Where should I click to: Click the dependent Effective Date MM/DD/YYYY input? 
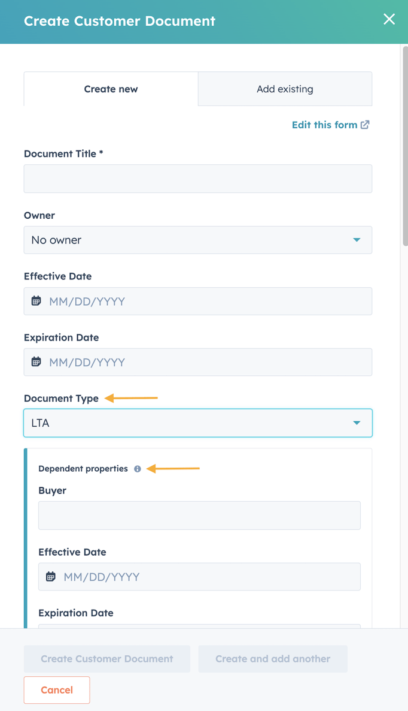199,576
